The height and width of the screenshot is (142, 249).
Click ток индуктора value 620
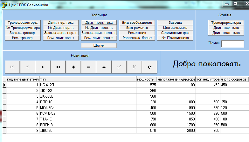tap(208, 113)
